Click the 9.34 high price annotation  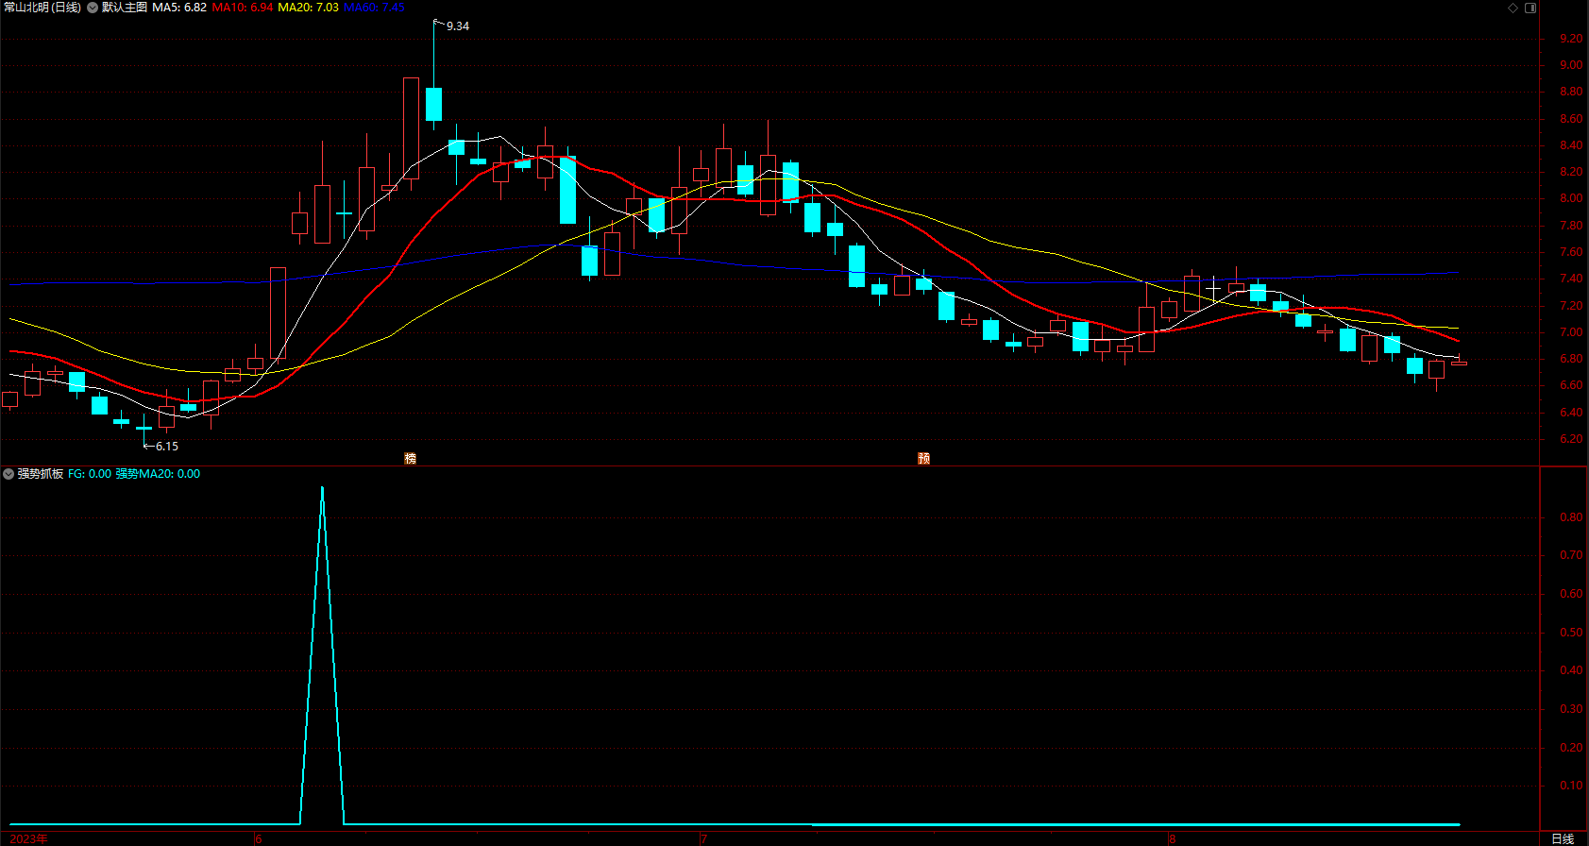tap(458, 26)
